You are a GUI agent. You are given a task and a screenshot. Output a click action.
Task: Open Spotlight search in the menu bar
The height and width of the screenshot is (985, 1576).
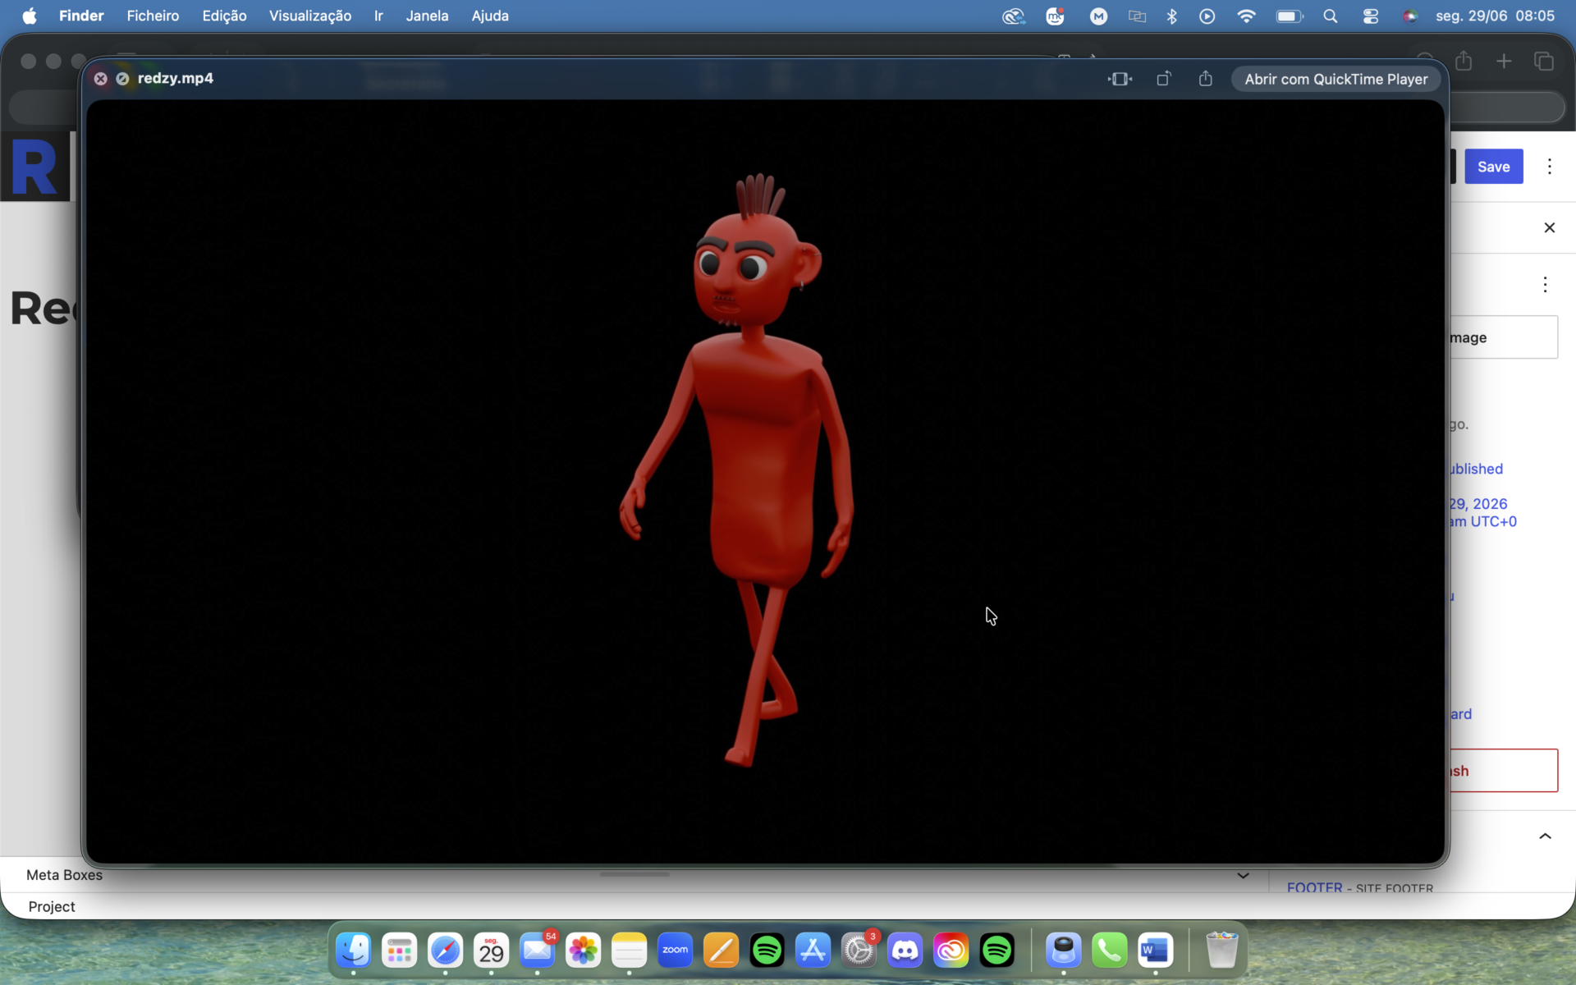[1331, 16]
